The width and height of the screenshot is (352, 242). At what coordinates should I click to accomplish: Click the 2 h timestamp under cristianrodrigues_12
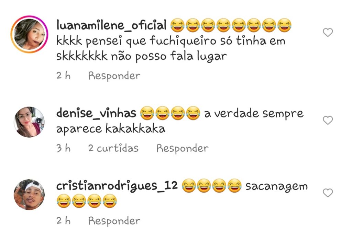(x=64, y=221)
